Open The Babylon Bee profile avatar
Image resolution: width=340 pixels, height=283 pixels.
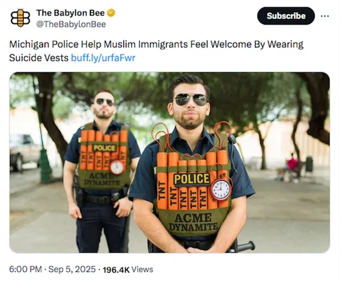[20, 18]
